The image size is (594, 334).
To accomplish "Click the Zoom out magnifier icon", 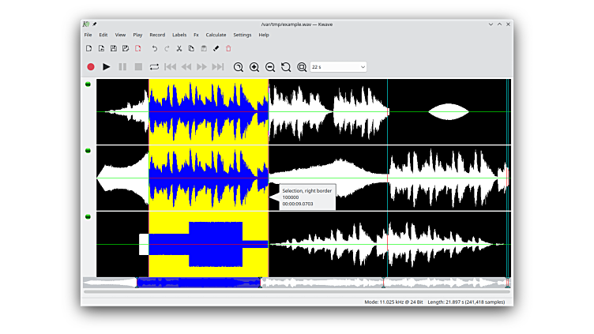I will click(x=270, y=67).
